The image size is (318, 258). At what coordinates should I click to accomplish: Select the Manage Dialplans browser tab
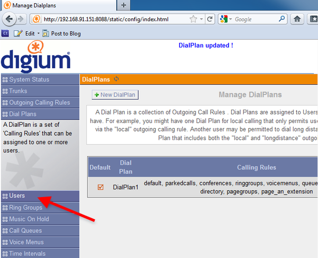click(59, 5)
